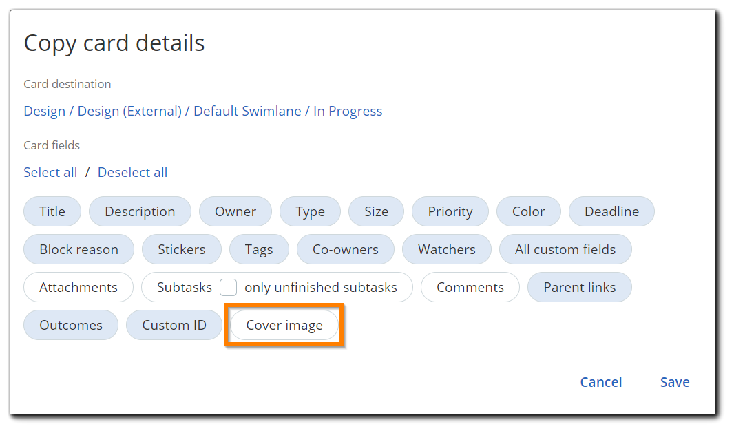Toggle the Custom ID chip

[x=174, y=325]
